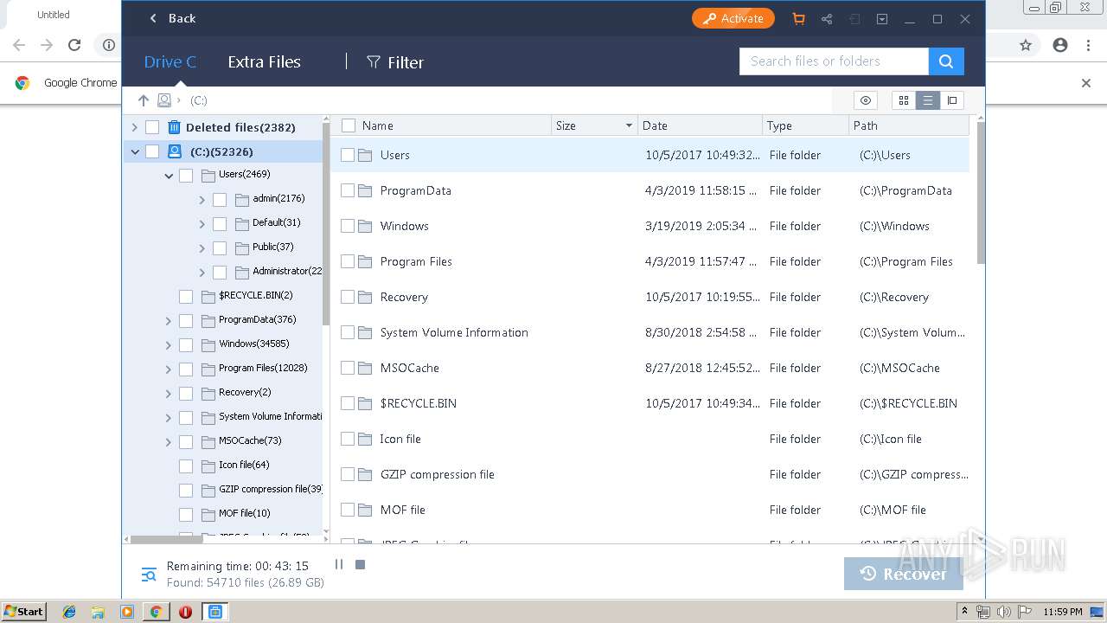Switch to list details view
The height and width of the screenshot is (623, 1107).
928,100
